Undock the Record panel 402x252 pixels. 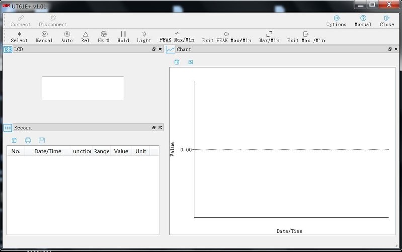154,128
